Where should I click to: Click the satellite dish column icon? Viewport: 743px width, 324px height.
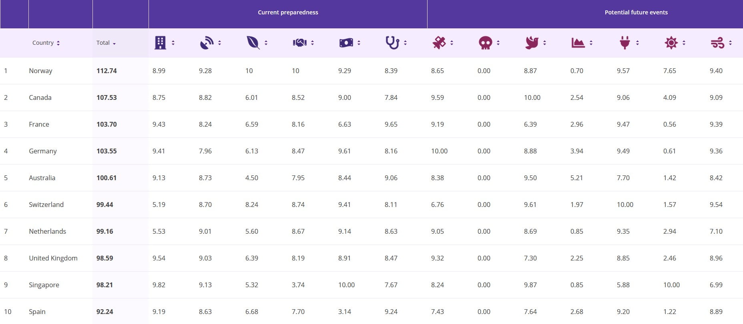coord(207,43)
